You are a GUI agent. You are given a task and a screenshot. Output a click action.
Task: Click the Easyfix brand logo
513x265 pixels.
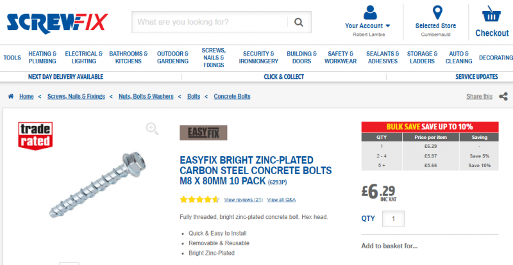point(203,132)
